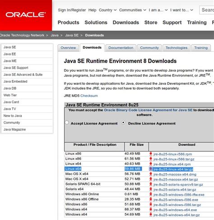Click download icon for jre-8u25-windows-x64.tar.gz

151,215
